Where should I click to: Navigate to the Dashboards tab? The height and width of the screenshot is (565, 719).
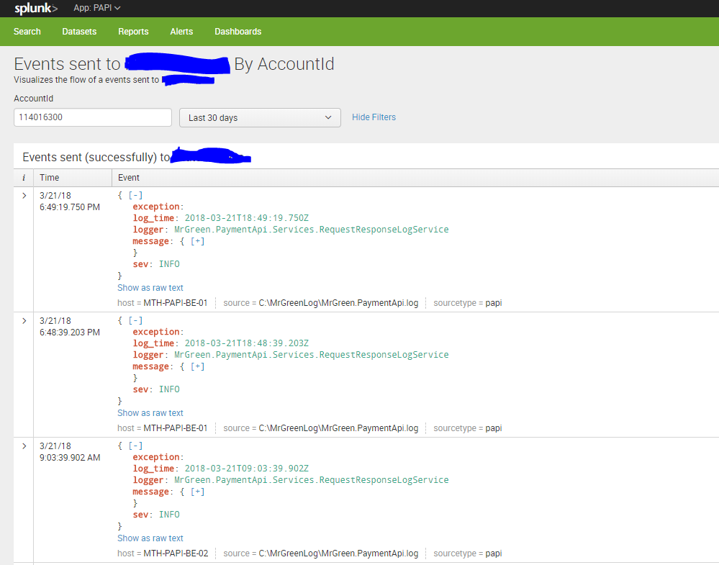238,32
